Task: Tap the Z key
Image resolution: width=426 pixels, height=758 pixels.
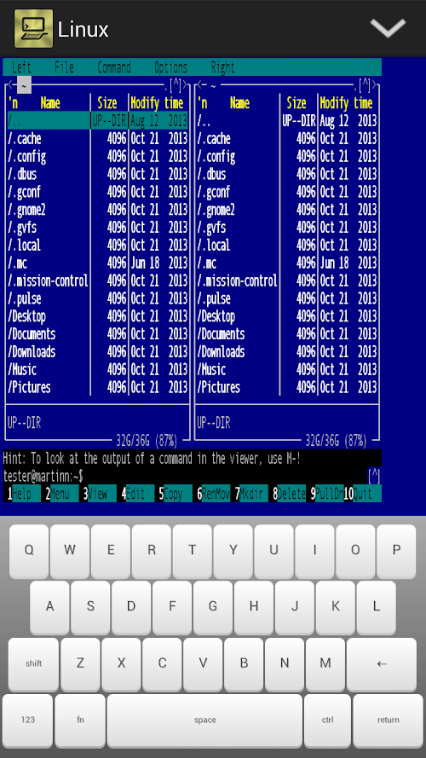Action: tap(80, 663)
